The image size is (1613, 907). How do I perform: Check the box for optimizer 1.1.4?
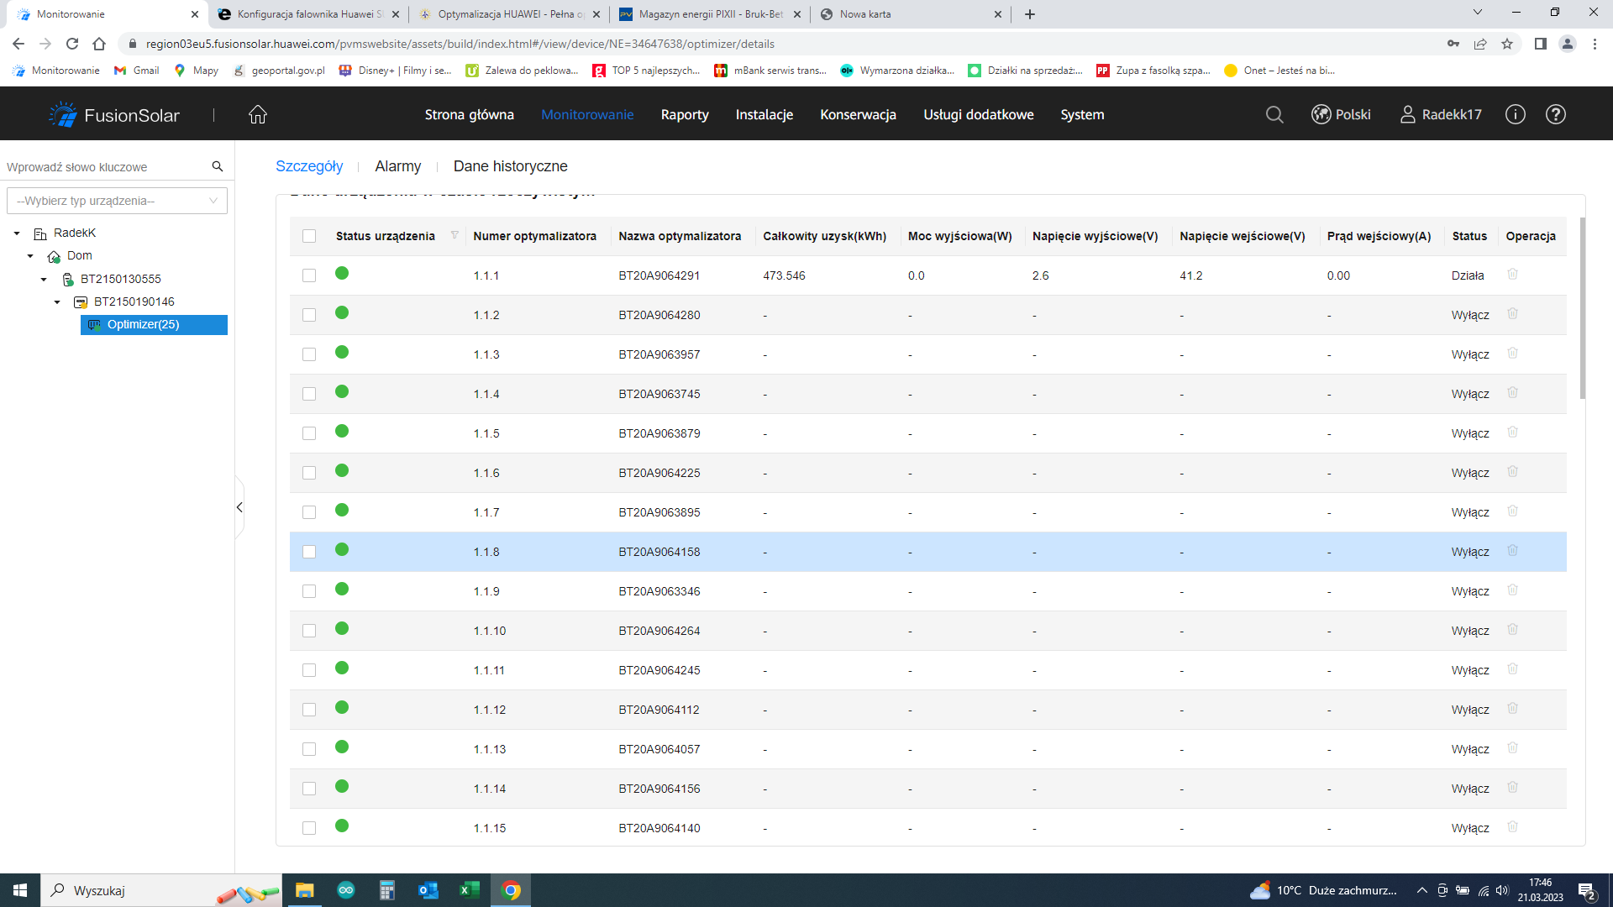click(x=309, y=394)
